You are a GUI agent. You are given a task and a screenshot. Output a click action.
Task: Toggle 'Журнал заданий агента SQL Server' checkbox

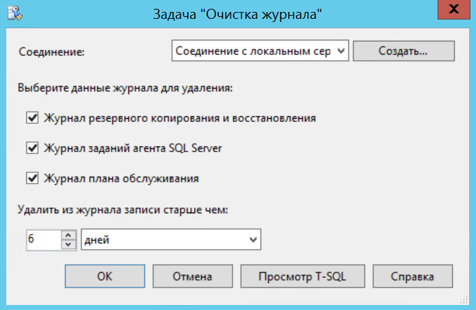[32, 148]
